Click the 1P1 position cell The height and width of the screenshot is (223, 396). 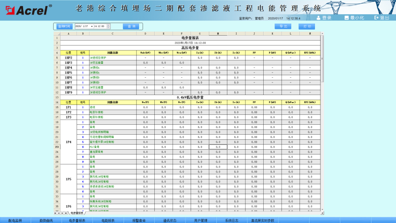coord(69,107)
